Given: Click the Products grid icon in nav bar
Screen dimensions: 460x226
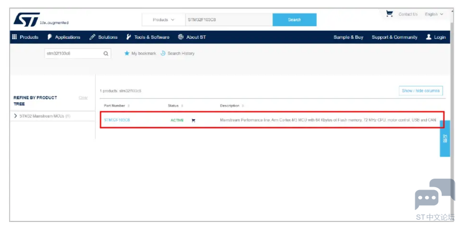Looking at the screenshot, I should coord(14,37).
